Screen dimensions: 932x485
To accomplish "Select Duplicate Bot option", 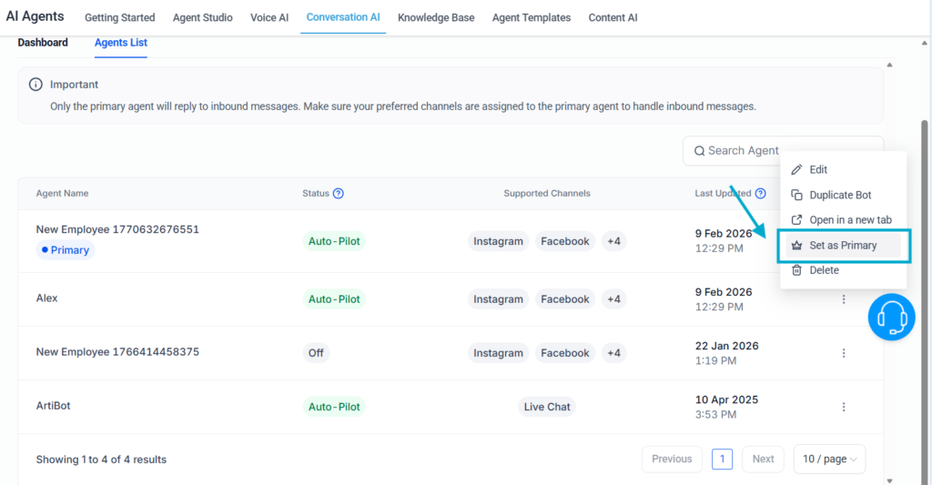I will (x=840, y=195).
